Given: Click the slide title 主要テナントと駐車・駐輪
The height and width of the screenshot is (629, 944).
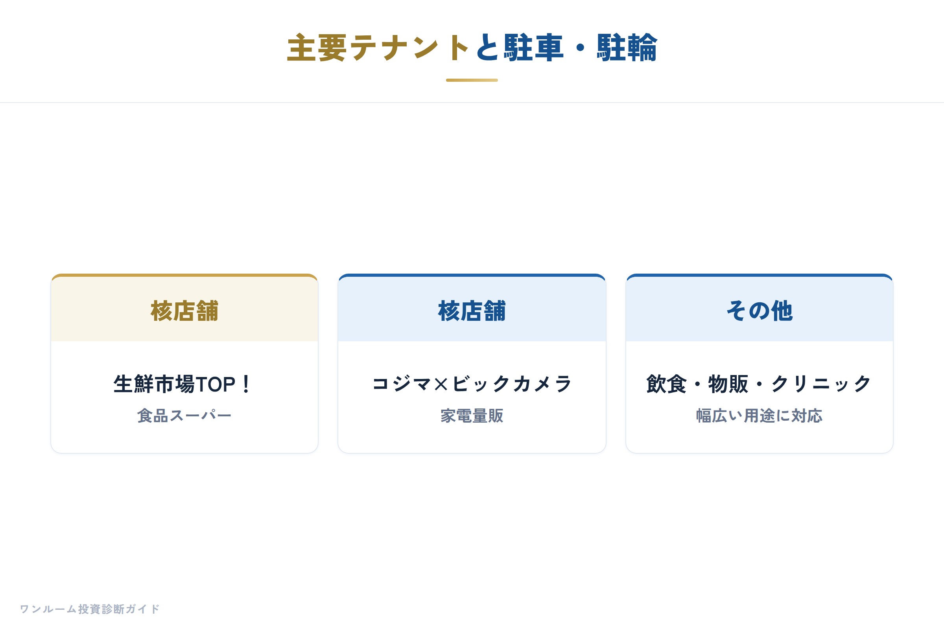Looking at the screenshot, I should 472,48.
